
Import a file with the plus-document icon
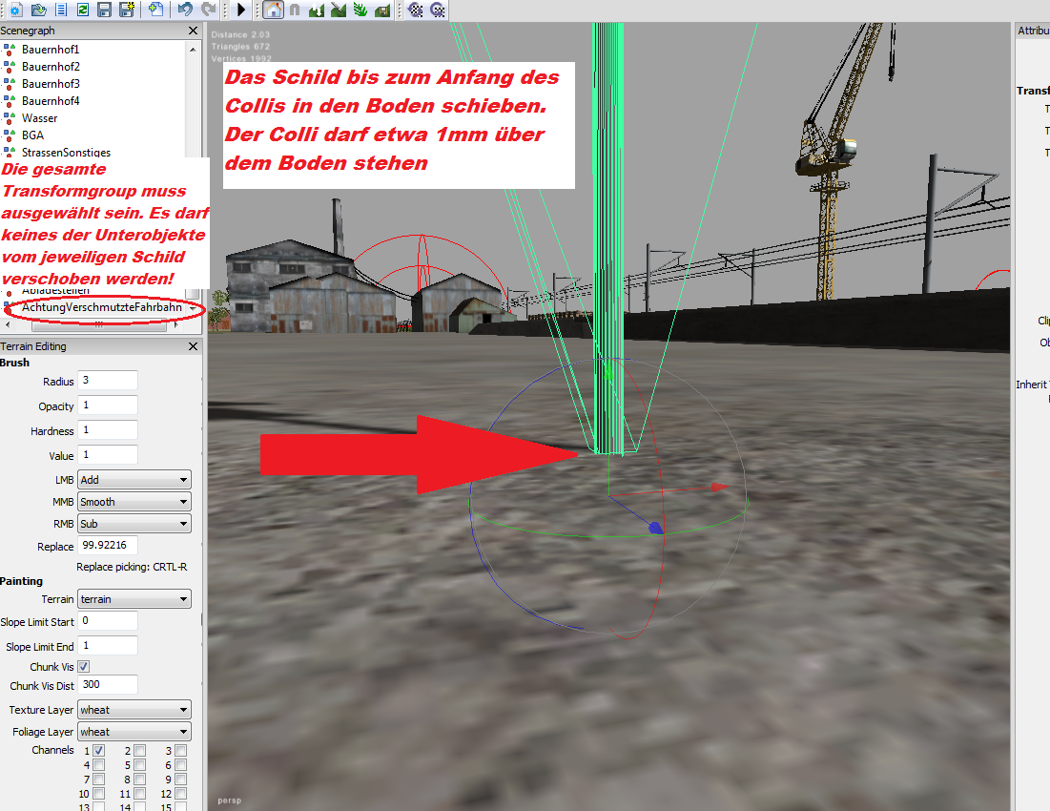tap(156, 10)
